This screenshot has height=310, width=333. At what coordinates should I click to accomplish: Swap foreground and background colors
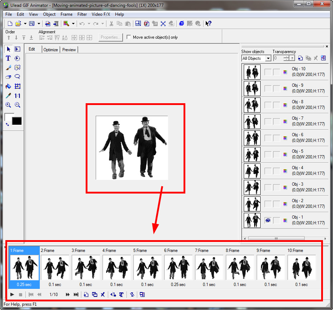[x=8, y=125]
